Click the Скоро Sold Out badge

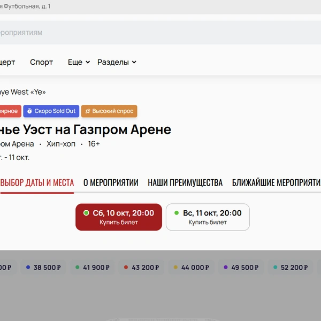(x=51, y=111)
